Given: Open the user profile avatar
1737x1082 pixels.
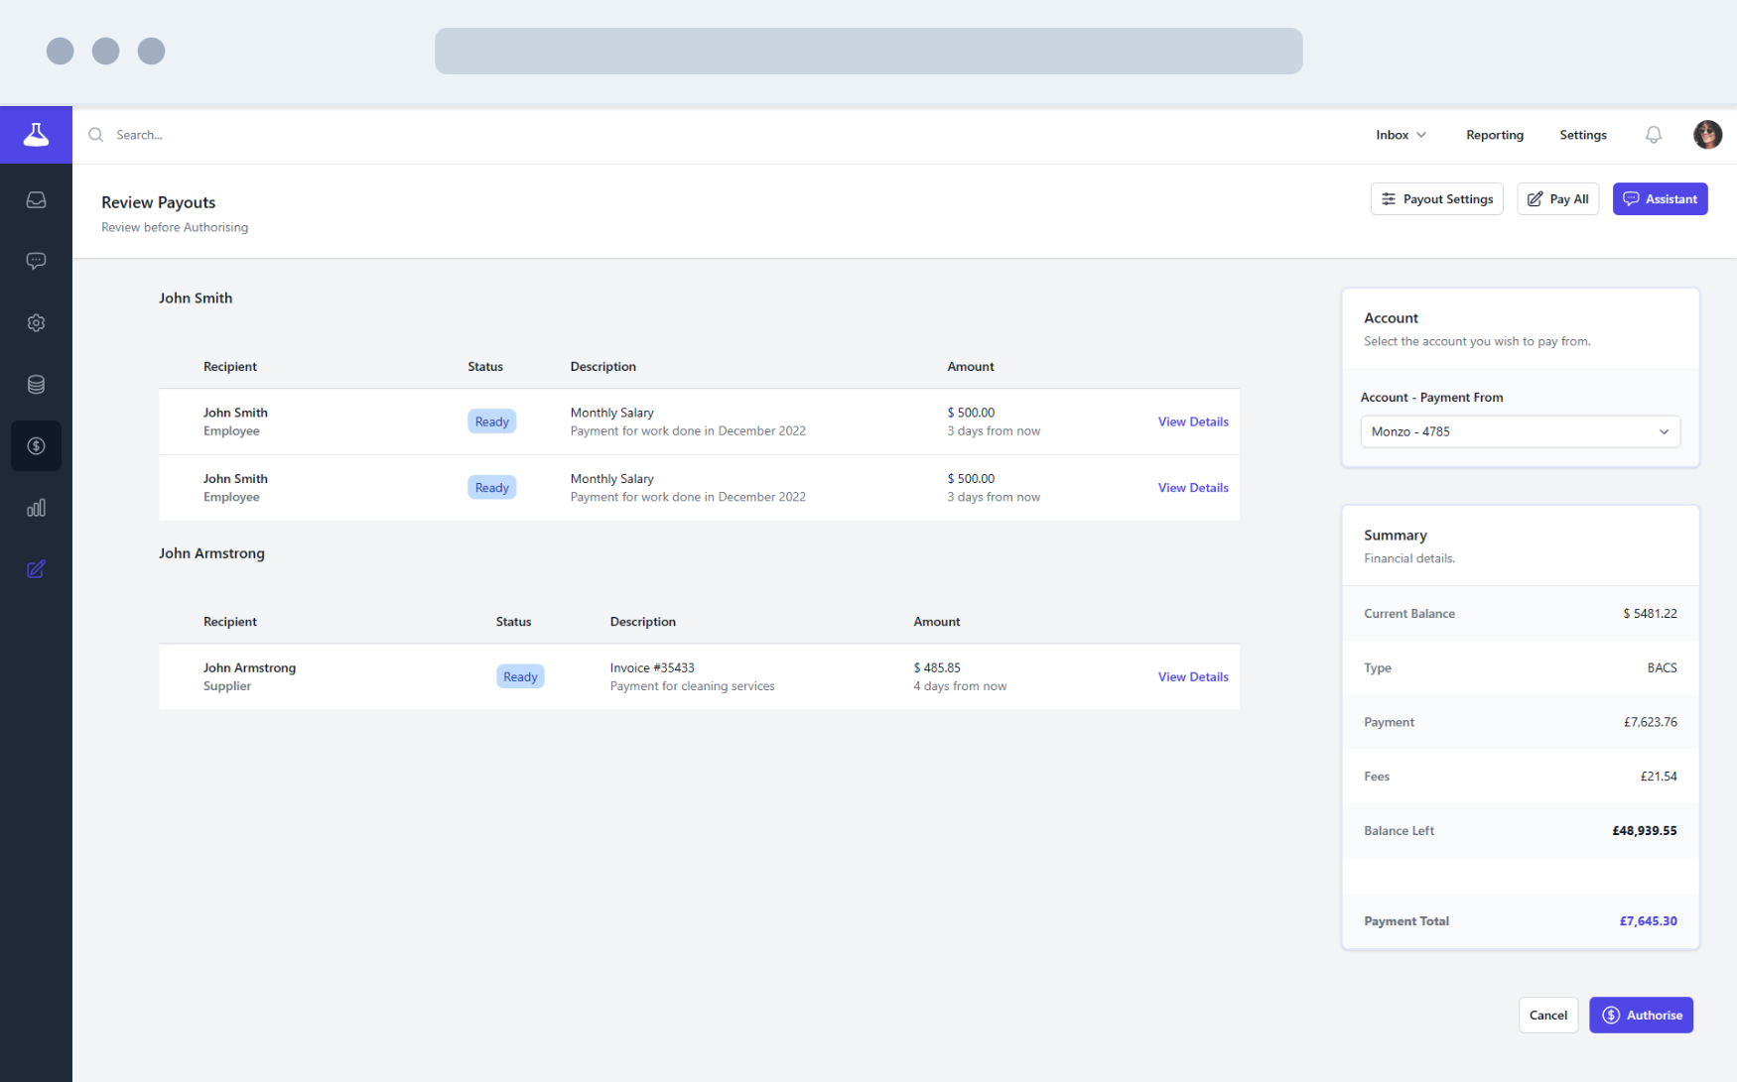Looking at the screenshot, I should click(1707, 135).
